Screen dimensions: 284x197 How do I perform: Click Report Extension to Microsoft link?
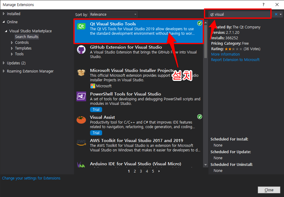pos(235,60)
